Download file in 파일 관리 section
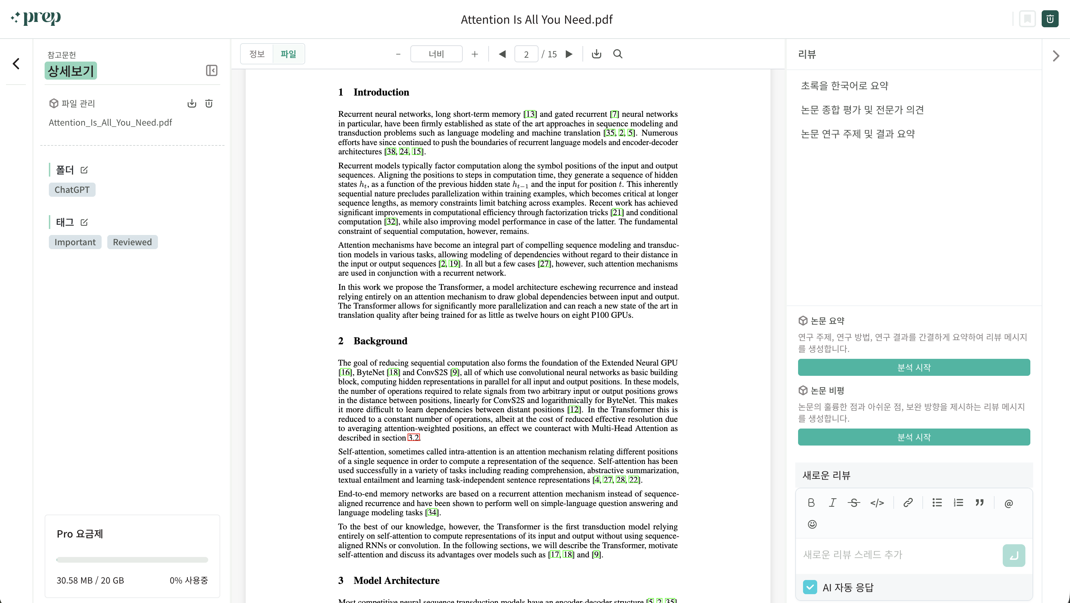This screenshot has height=603, width=1070. (x=192, y=103)
